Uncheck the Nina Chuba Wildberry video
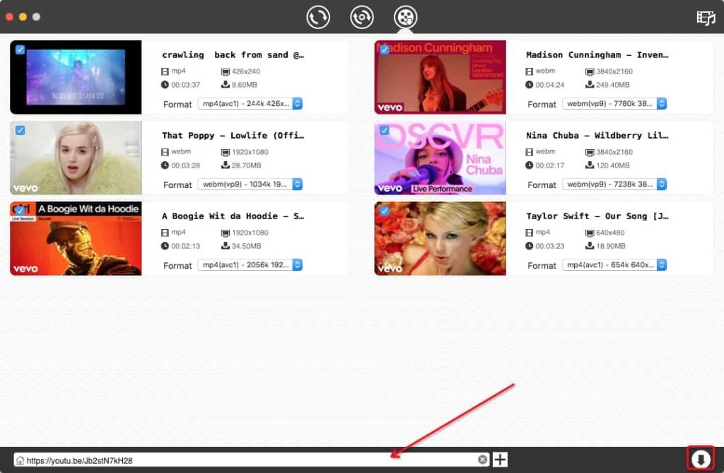 (x=384, y=130)
